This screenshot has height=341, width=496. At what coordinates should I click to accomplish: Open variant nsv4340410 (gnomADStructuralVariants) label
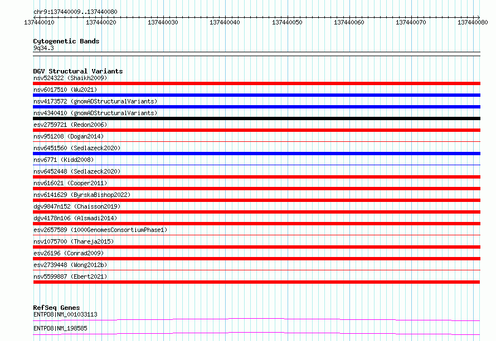click(95, 113)
